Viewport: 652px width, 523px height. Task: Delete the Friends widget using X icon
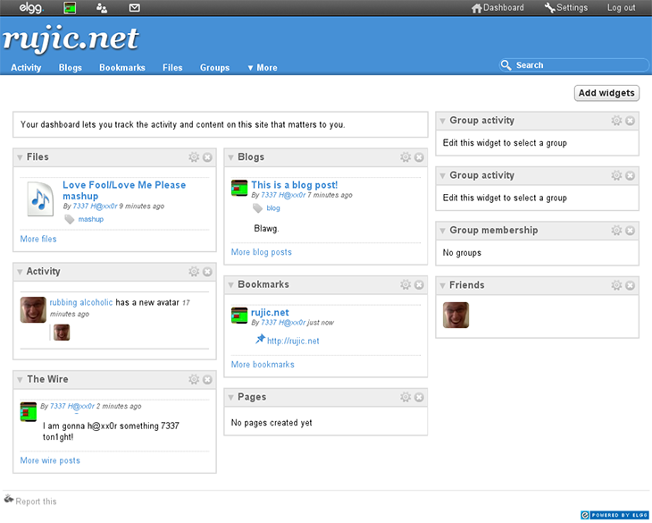(630, 285)
